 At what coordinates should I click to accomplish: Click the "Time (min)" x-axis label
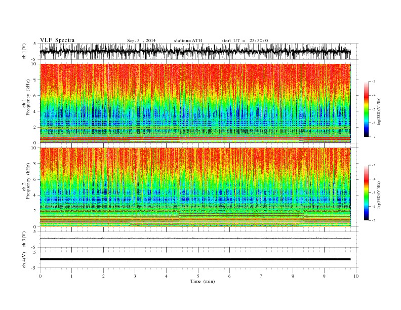coord(203,281)
